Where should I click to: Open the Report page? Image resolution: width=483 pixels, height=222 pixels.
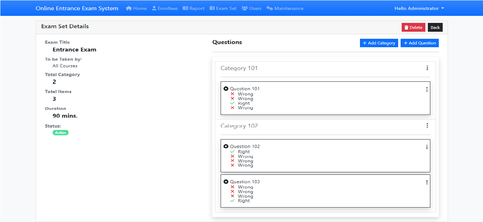(194, 8)
